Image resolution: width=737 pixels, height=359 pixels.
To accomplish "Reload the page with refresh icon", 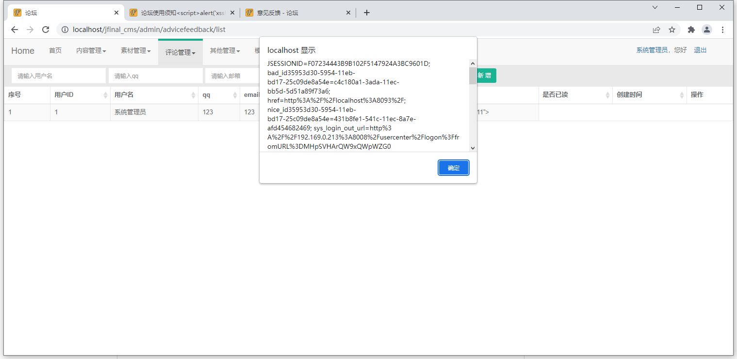I will coord(46,30).
